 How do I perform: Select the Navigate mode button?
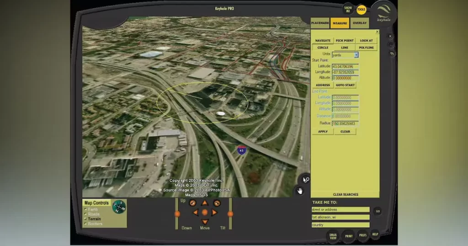pyautogui.click(x=323, y=41)
